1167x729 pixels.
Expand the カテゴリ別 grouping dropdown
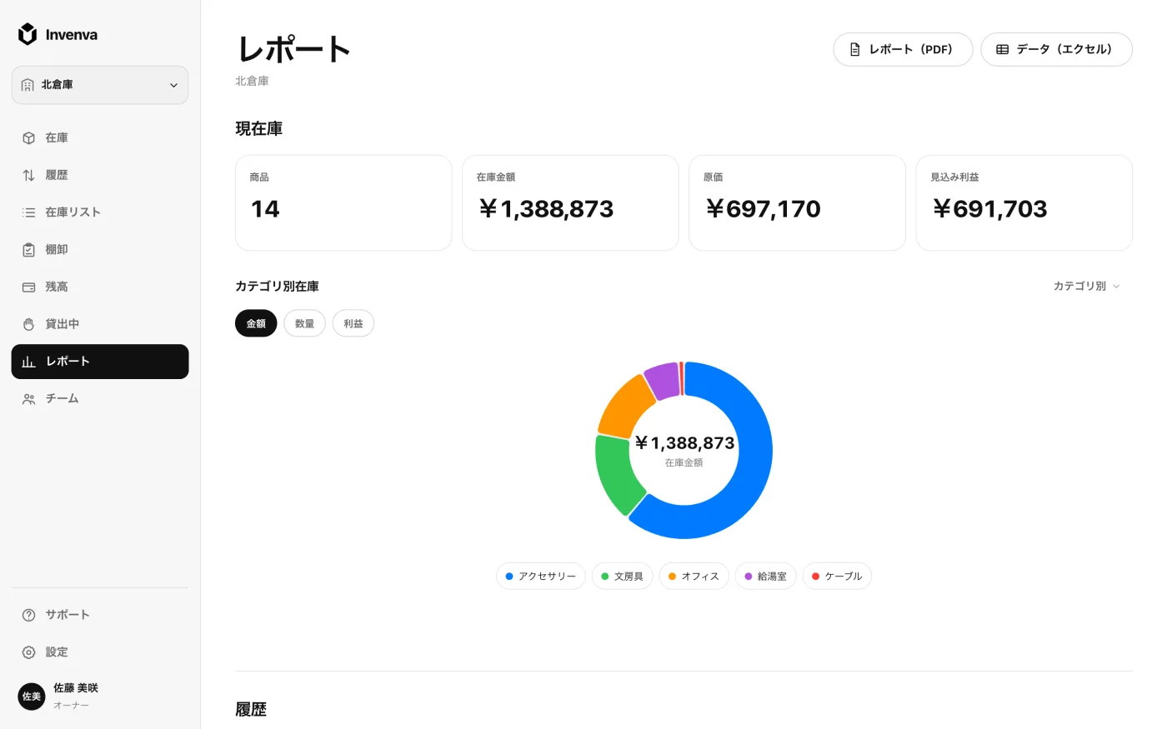pyautogui.click(x=1087, y=286)
